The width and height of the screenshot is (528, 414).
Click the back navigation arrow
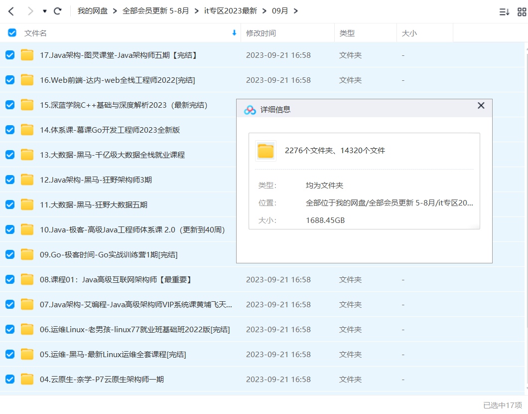[x=11, y=11]
